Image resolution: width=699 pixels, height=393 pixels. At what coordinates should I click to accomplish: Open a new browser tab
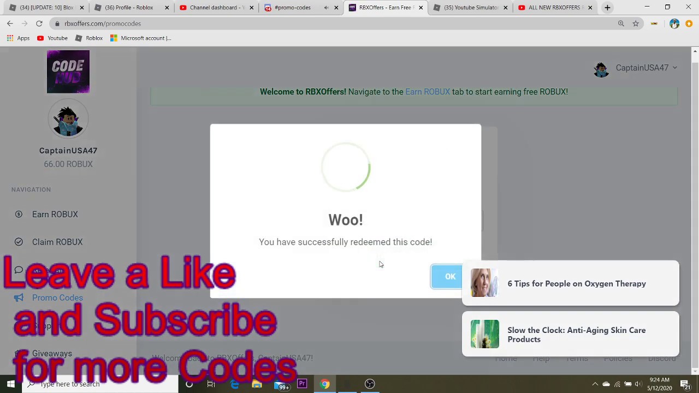(x=607, y=8)
